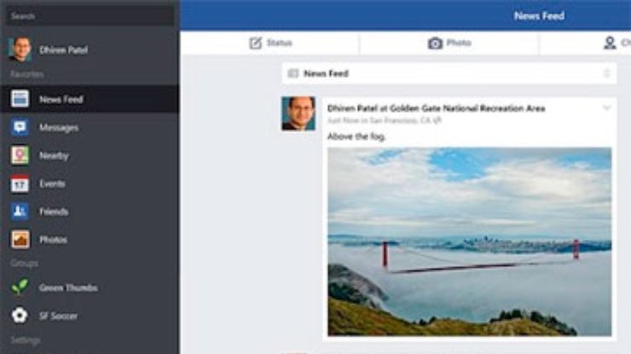Open the Nearby map pin icon
This screenshot has width=631, height=354.
pos(20,155)
